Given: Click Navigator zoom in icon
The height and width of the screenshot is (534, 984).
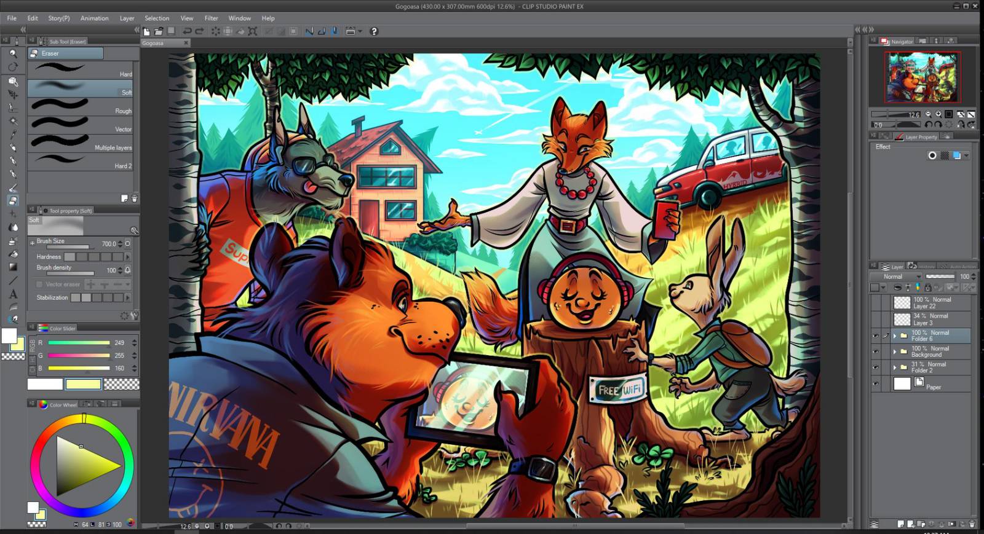Looking at the screenshot, I should click(938, 114).
